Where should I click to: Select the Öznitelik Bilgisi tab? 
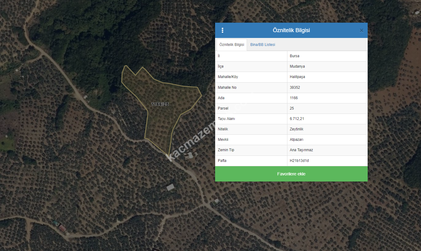click(232, 45)
